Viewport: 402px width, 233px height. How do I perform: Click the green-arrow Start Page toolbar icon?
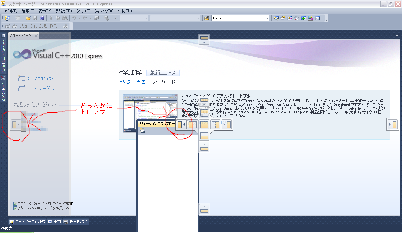tap(303, 18)
